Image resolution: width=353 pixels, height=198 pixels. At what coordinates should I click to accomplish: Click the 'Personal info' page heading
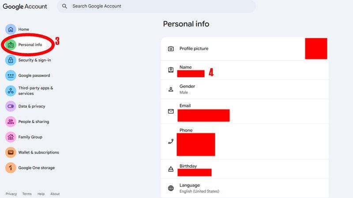186,24
